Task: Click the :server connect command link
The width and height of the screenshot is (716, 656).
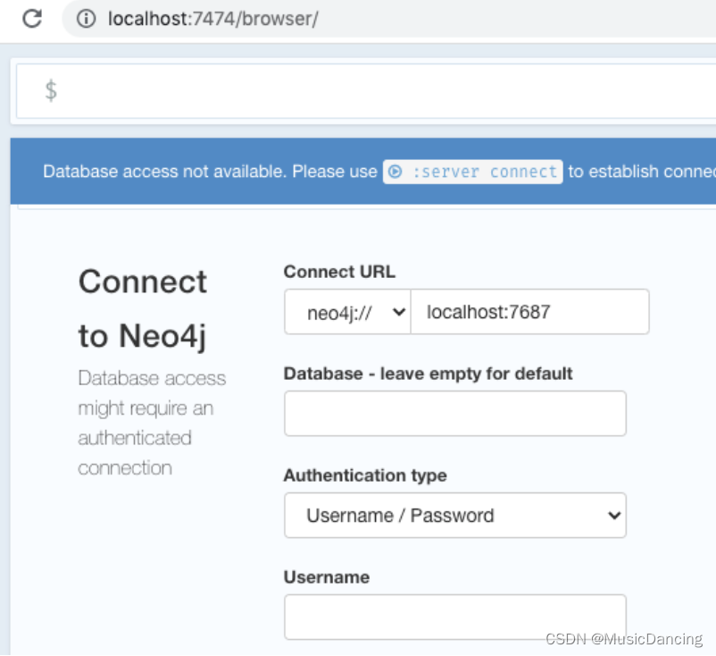Action: coord(472,172)
